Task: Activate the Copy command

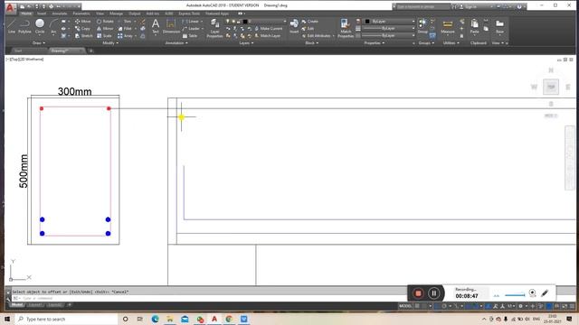Action: pos(82,28)
